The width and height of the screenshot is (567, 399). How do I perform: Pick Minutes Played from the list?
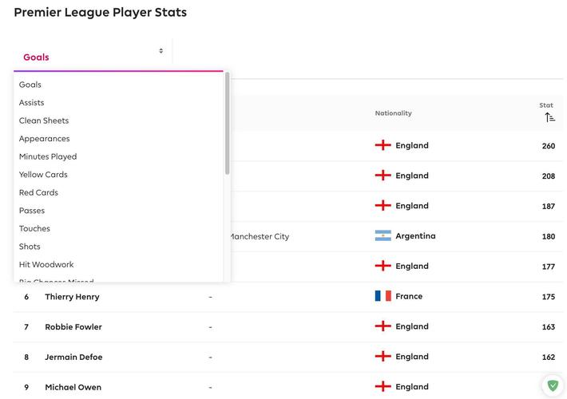(48, 157)
